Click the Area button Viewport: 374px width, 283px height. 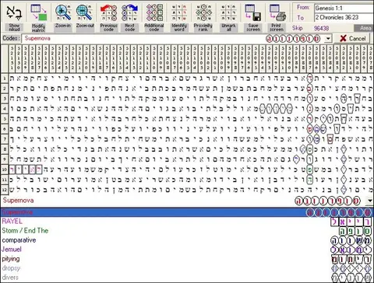pos(364,28)
